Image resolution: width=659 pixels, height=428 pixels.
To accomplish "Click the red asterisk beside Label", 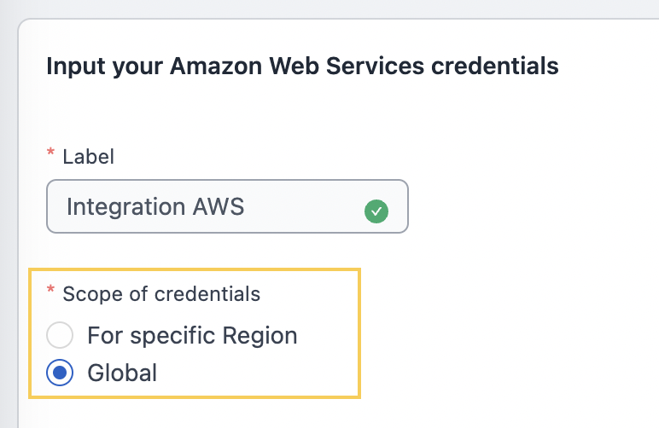I will point(50,152).
